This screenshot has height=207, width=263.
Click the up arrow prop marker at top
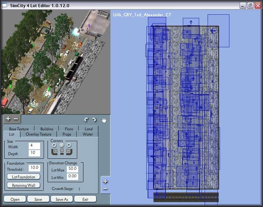pyautogui.click(x=191, y=22)
